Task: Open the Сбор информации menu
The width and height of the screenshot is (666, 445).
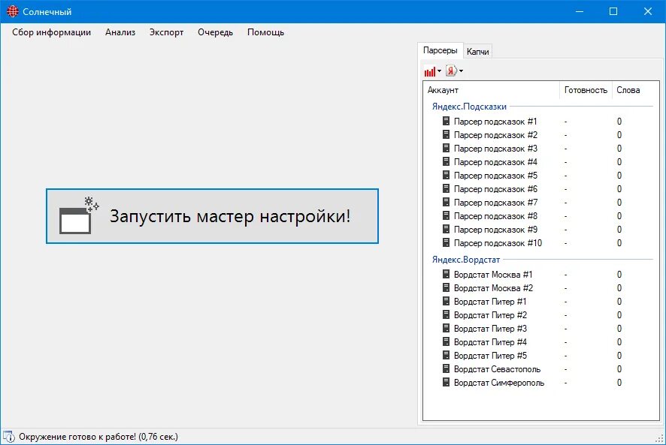Action: click(x=51, y=32)
